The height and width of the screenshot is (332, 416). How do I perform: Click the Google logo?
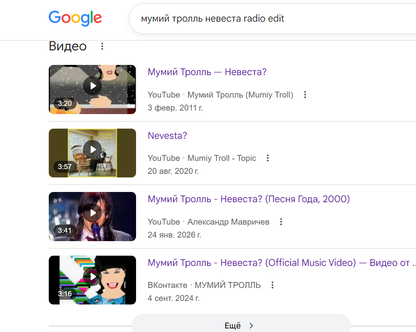[75, 18]
